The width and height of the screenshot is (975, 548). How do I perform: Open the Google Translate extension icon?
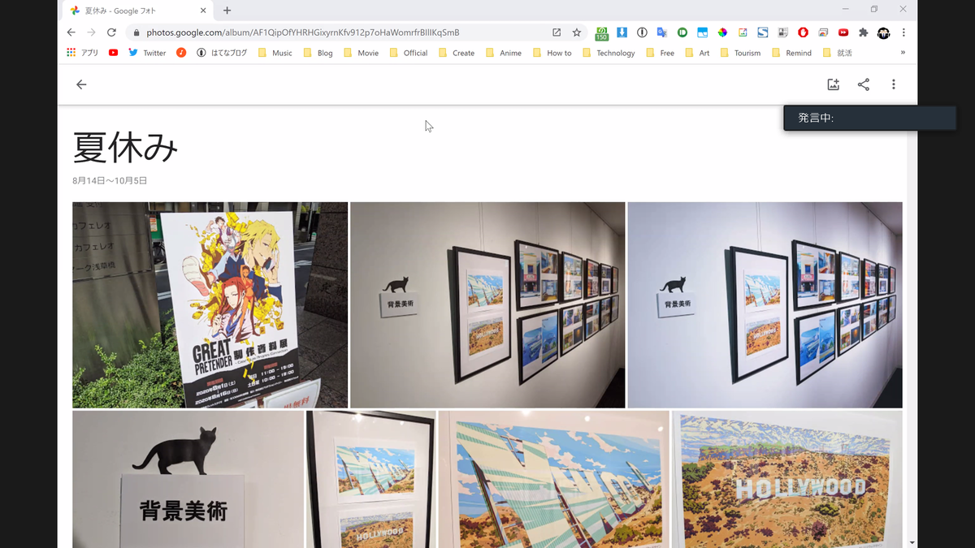pyautogui.click(x=661, y=32)
